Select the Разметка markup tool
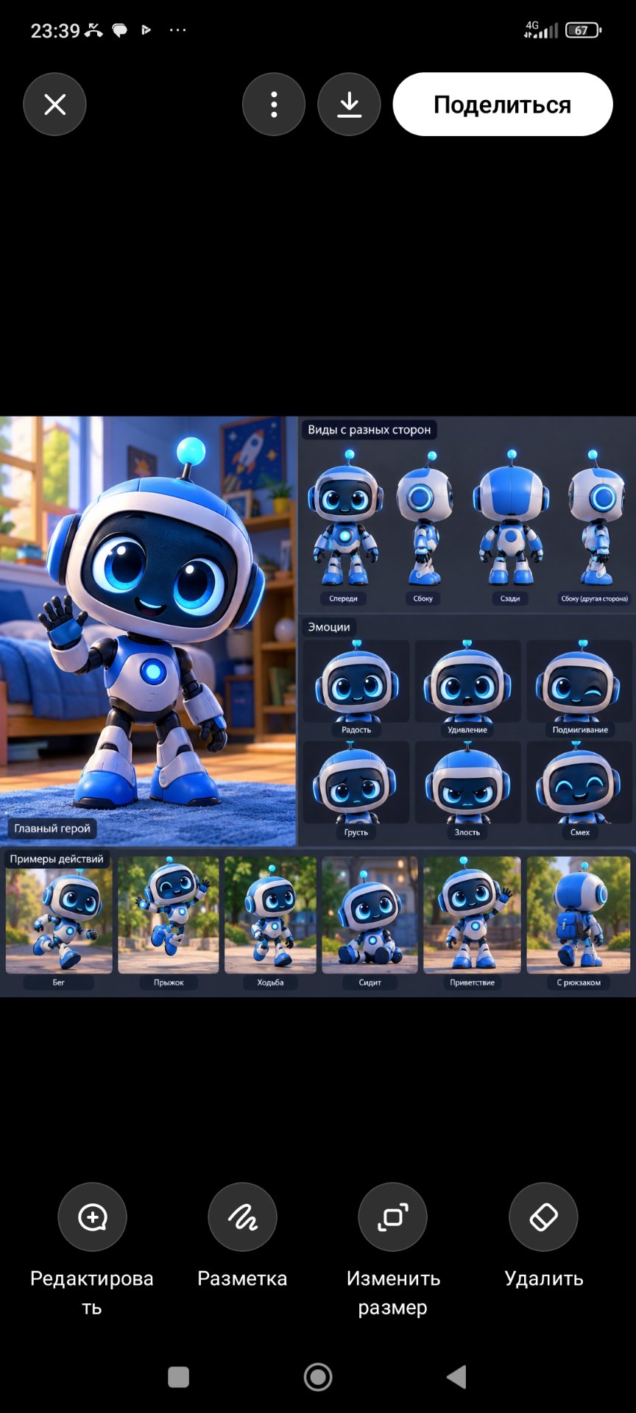Screen dimensions: 636x1413 (242, 1217)
